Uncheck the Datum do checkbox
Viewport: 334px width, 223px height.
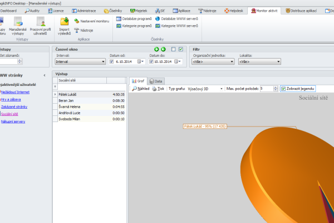point(151,61)
